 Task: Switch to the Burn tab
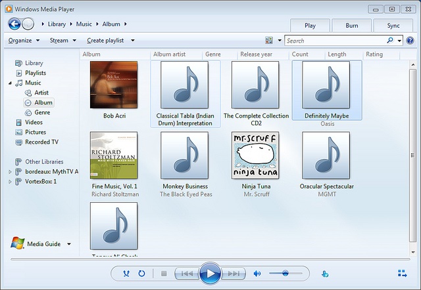351,26
